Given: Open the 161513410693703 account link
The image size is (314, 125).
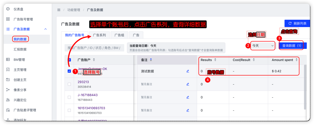Looking at the screenshot, I should coord(91,108).
